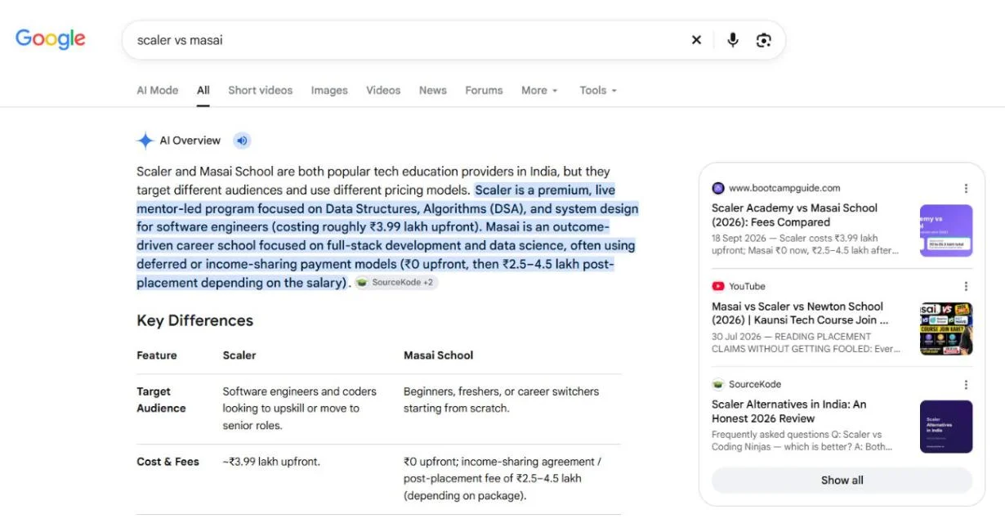The width and height of the screenshot is (1005, 523).
Task: Expand the More dropdown
Action: (539, 90)
